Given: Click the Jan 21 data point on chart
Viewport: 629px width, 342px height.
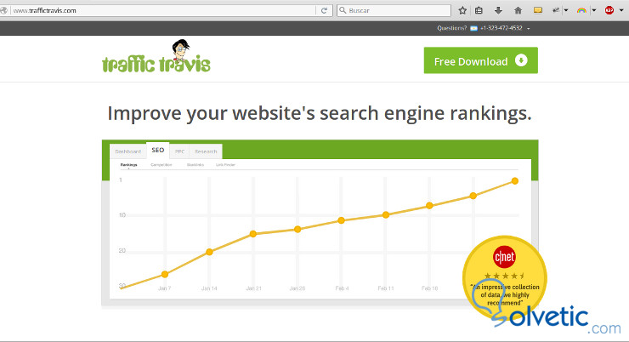Looking at the screenshot, I should (x=253, y=234).
